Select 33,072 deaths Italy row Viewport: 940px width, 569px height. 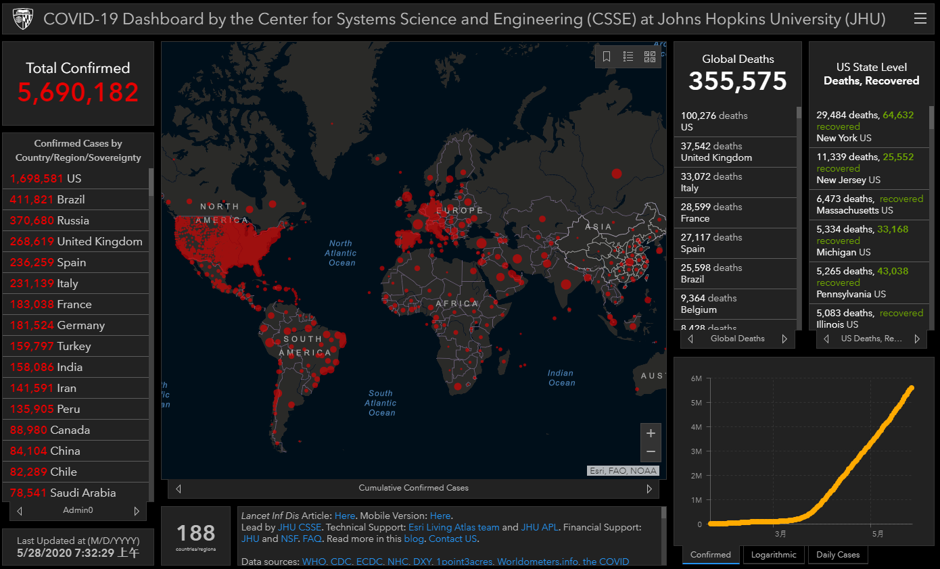click(x=735, y=182)
